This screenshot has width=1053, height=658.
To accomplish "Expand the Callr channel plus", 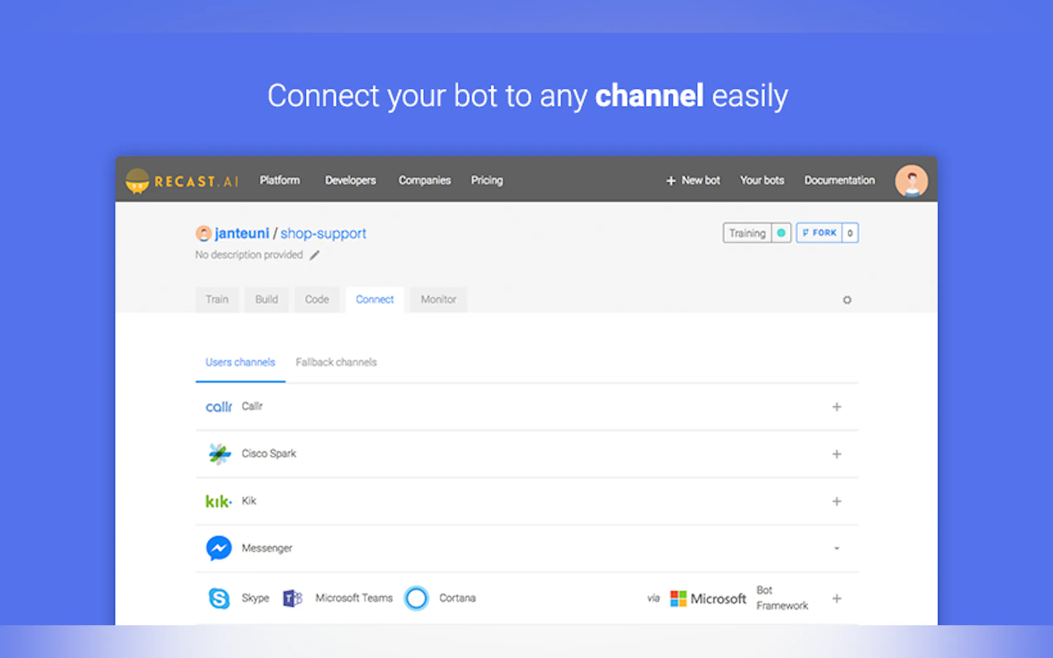I will (836, 407).
